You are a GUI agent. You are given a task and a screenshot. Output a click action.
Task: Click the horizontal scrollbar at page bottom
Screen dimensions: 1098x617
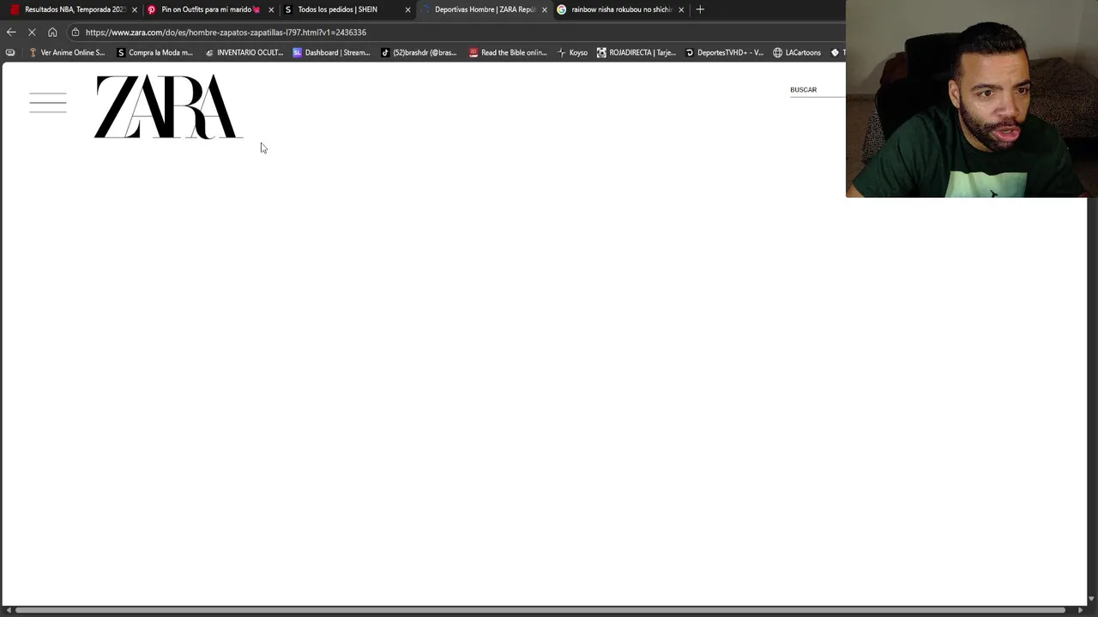click(540, 610)
